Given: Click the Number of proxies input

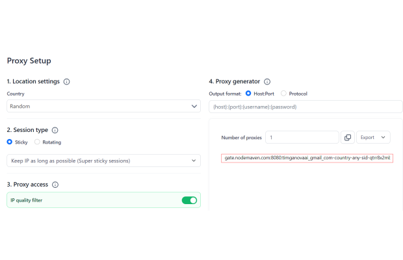Looking at the screenshot, I should tap(302, 137).
